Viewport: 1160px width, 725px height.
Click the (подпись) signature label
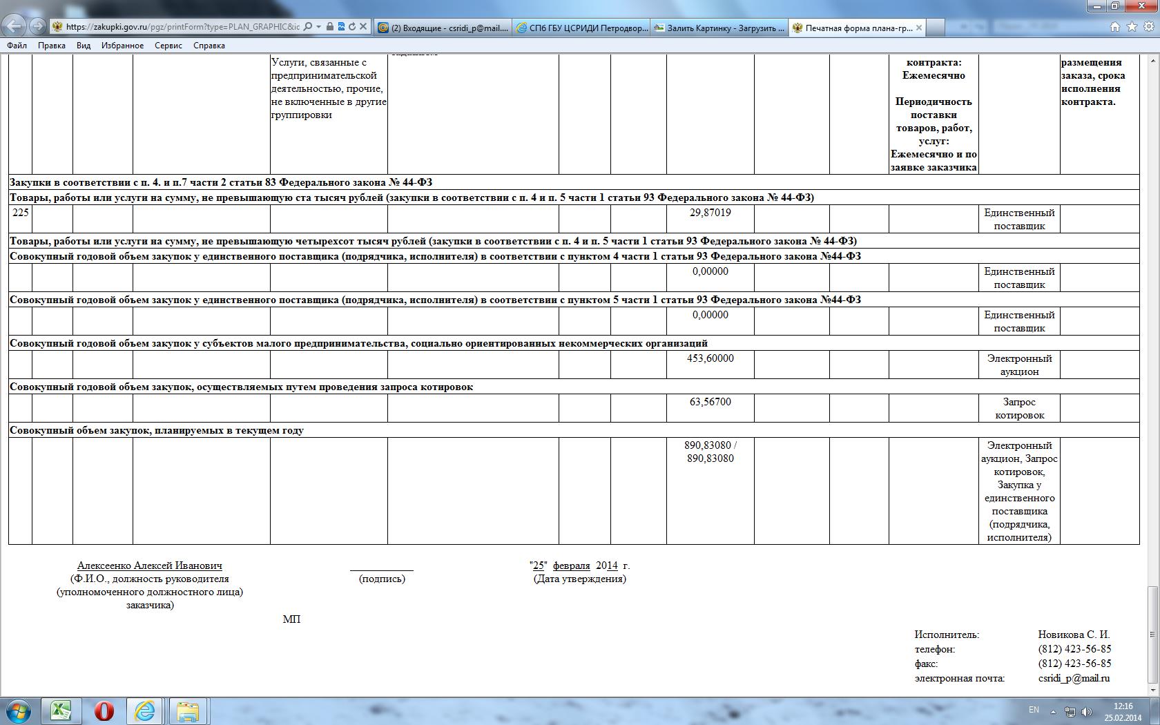pos(382,579)
